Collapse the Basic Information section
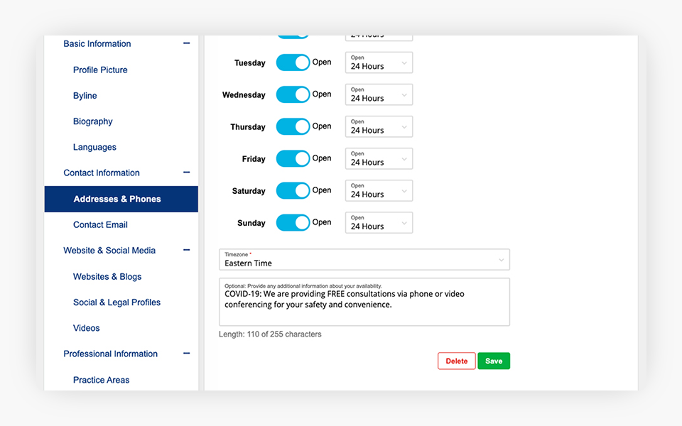682x426 pixels. tap(186, 44)
